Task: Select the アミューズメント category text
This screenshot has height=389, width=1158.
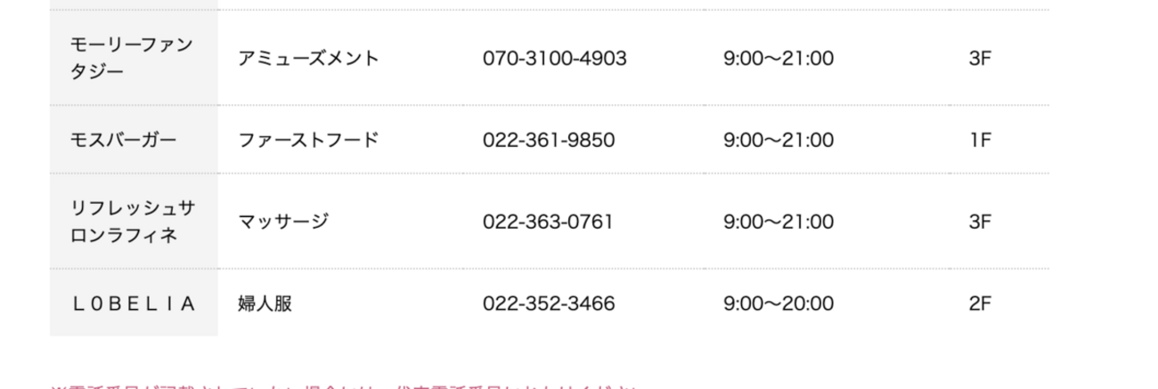Action: point(308,59)
